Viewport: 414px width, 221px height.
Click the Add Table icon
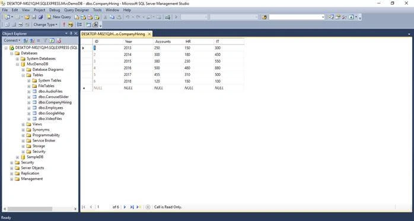[88, 24]
